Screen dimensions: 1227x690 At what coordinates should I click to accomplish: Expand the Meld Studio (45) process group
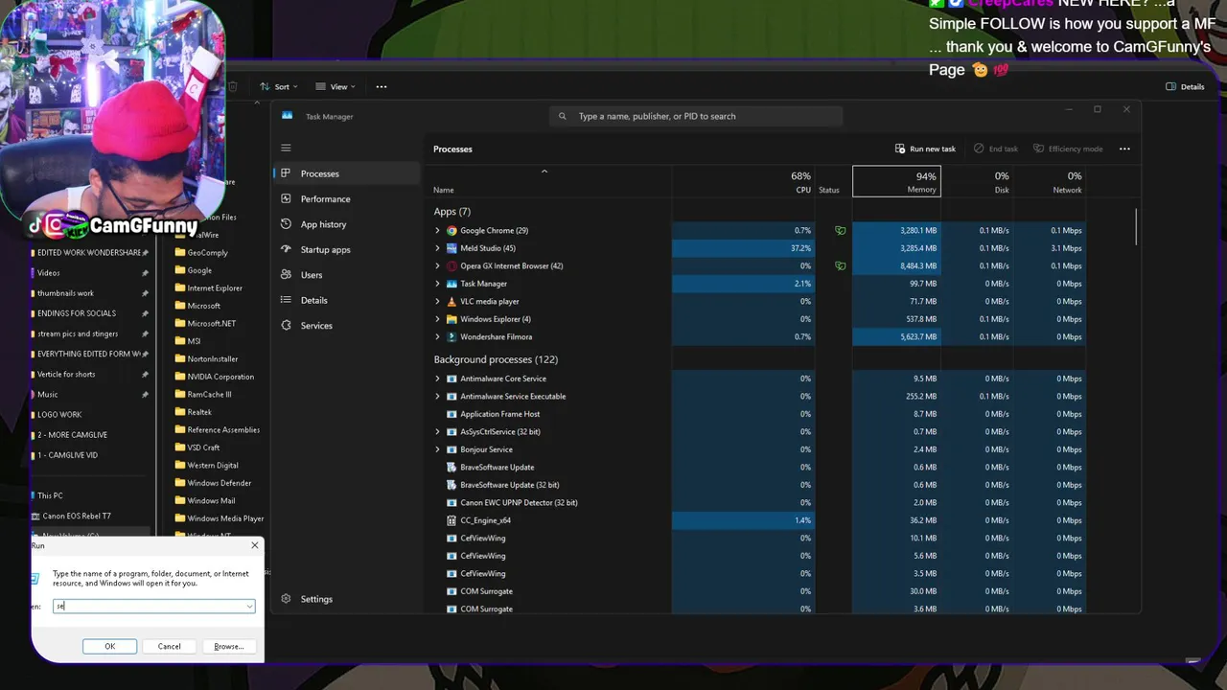coord(437,248)
